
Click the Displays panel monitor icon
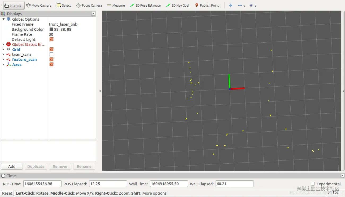pos(3,14)
